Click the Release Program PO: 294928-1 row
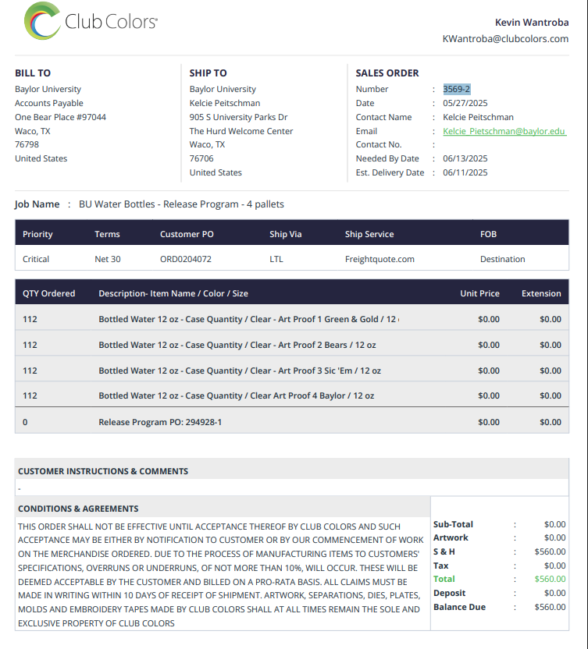 click(292, 422)
